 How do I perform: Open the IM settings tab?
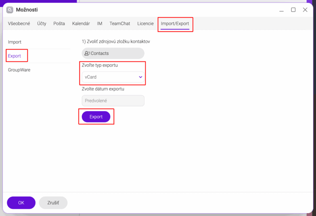pyautogui.click(x=100, y=24)
